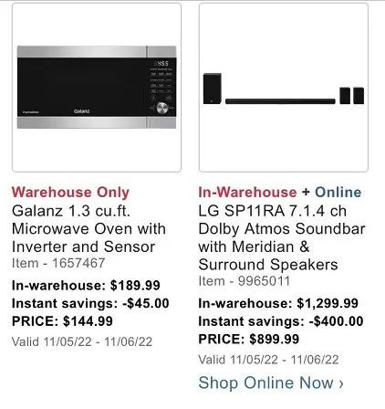
Task: Click the soundbar $899.99 price
Action: [274, 339]
